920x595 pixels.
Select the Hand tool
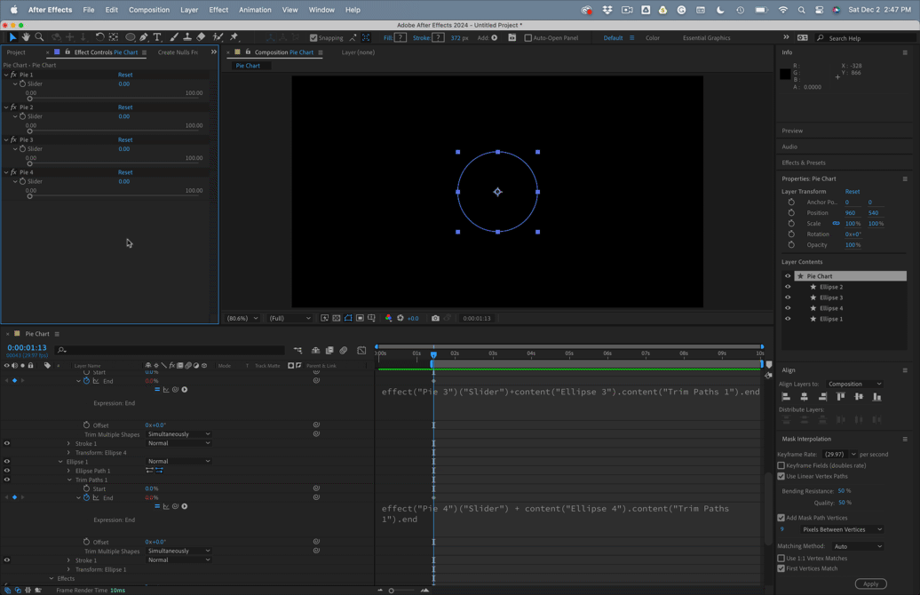pyautogui.click(x=26, y=37)
